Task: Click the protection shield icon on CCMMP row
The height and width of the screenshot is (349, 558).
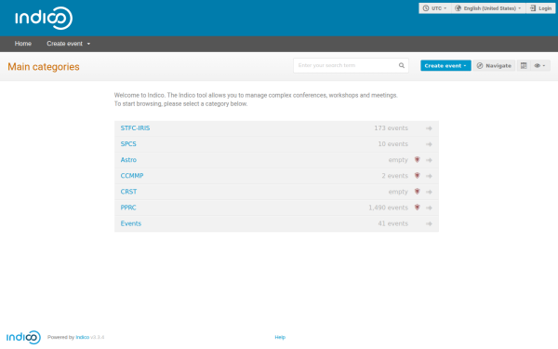Action: [417, 176]
